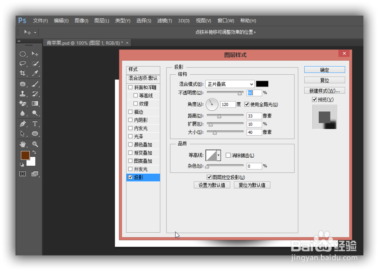The height and width of the screenshot is (271, 379).
Task: Toggle the 预览 checkbox
Action: [314, 99]
